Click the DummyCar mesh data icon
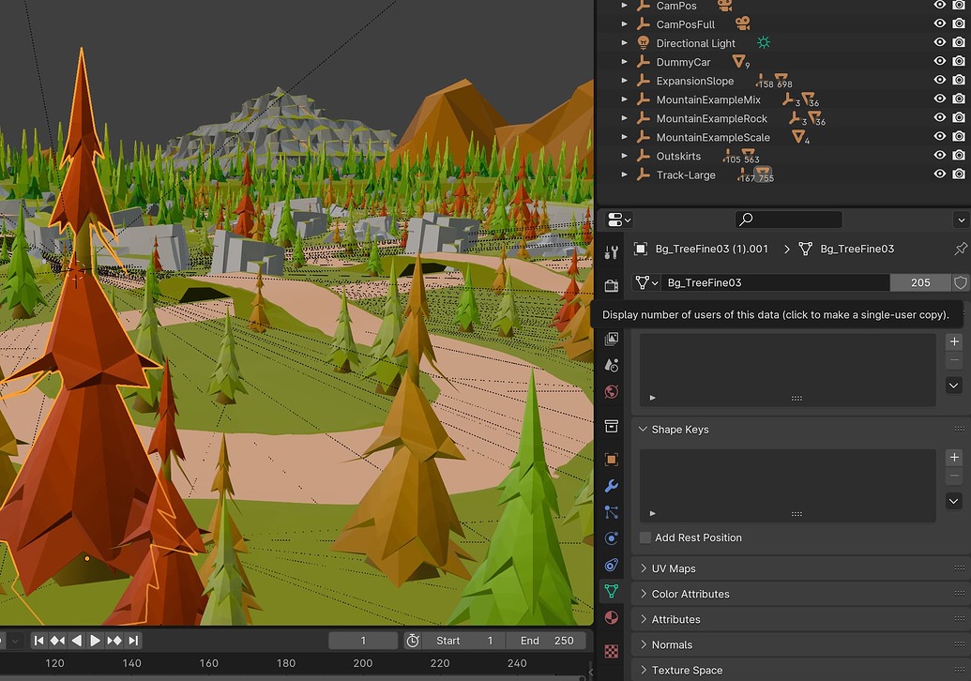 (738, 61)
